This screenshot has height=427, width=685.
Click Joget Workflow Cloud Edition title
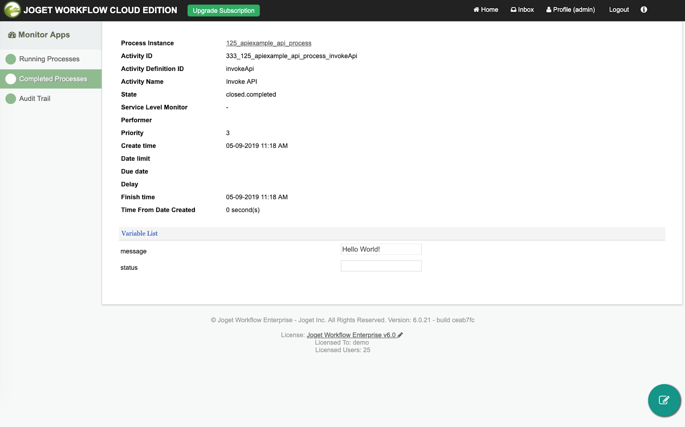[100, 10]
